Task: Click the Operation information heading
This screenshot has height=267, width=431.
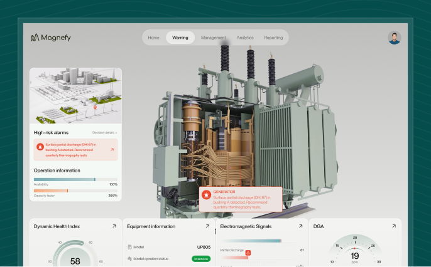Action: pos(57,170)
